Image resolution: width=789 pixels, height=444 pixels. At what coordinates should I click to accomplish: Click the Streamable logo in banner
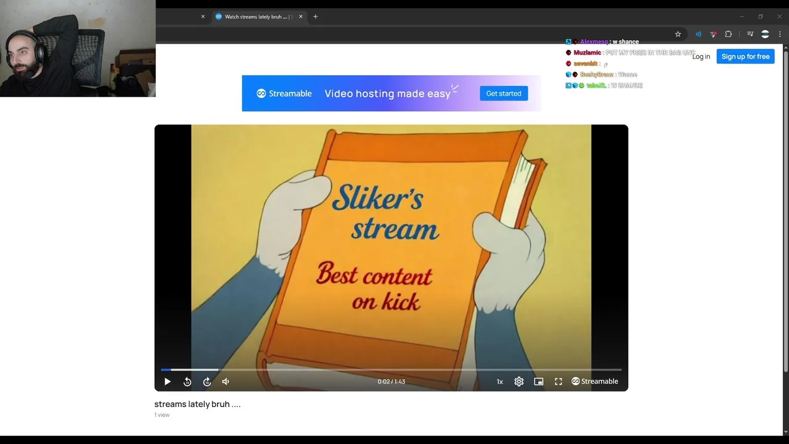point(284,94)
